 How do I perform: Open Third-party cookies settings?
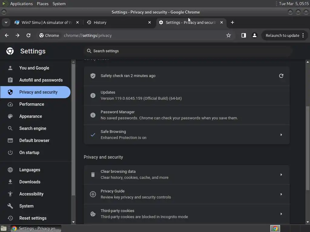[187, 214]
